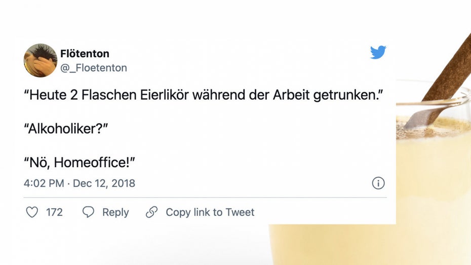This screenshot has height=265, width=471.
Task: Click the display name Flötenton
Action: tap(85, 54)
